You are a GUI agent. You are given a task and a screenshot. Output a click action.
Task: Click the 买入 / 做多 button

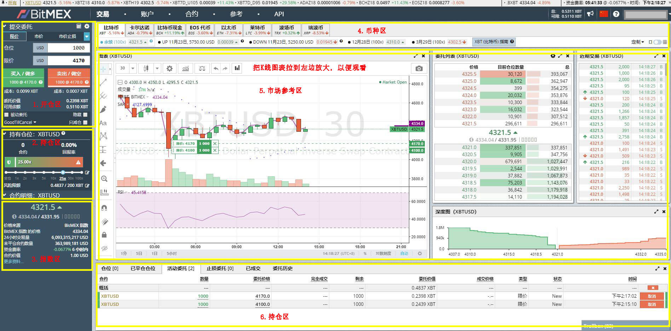23,78
